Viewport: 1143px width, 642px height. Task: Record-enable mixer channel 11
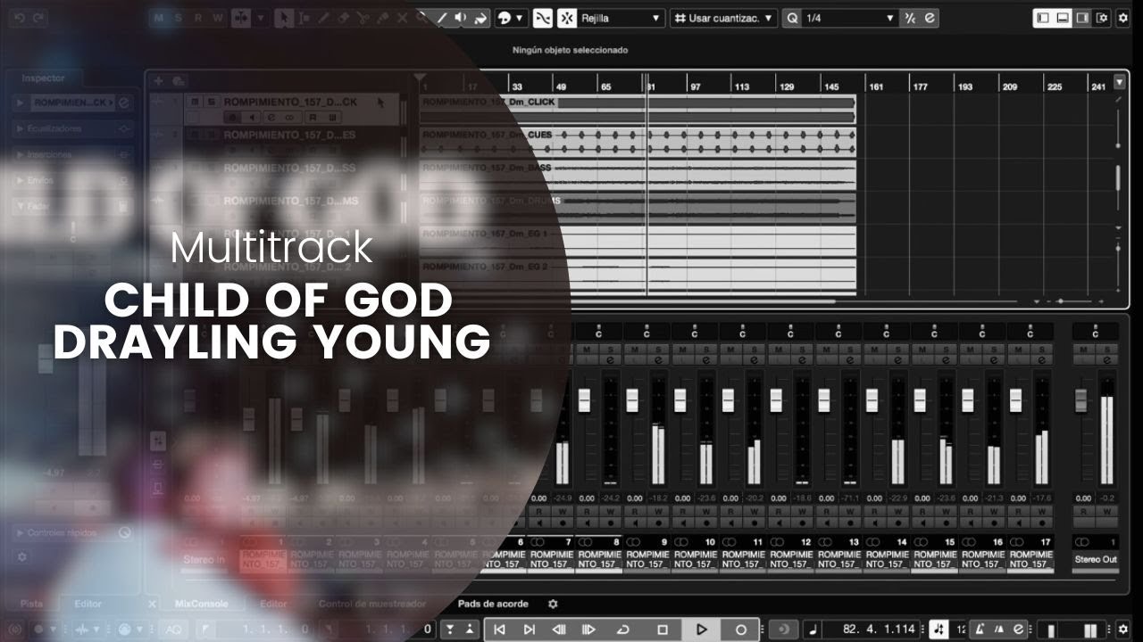coord(755,523)
